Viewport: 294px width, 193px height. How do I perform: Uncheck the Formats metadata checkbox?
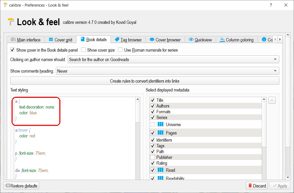coord(153,112)
